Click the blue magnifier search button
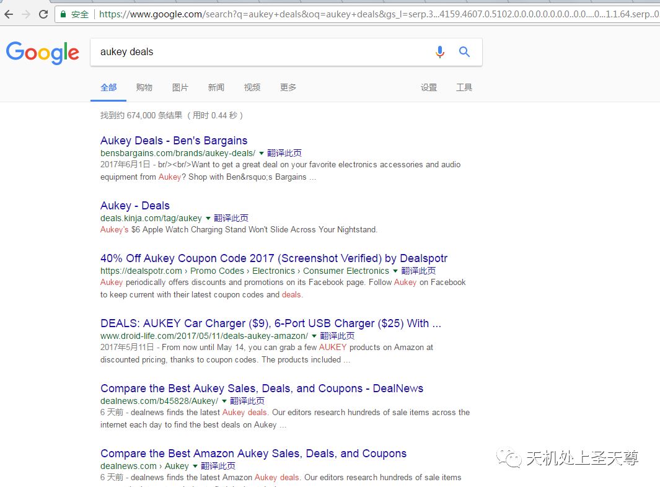Viewport: 660px width, 487px height. click(x=464, y=52)
